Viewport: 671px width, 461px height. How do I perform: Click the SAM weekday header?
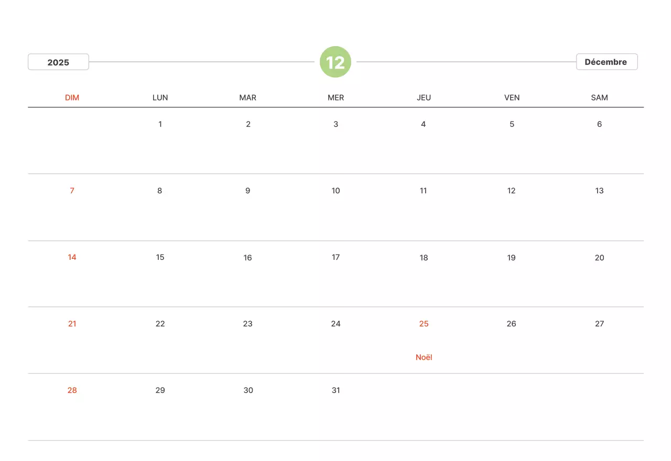599,97
